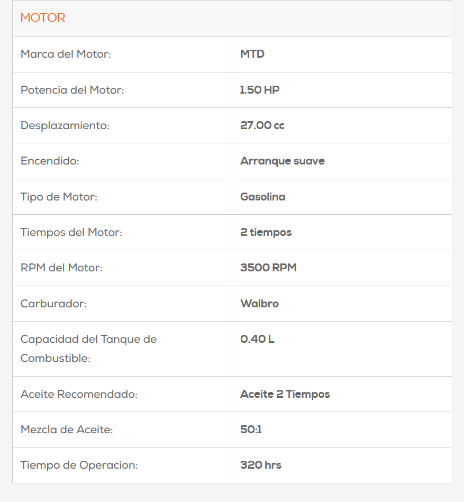Click the 320 hrs operation time value
Viewport: 464px width, 502px height.
click(261, 466)
